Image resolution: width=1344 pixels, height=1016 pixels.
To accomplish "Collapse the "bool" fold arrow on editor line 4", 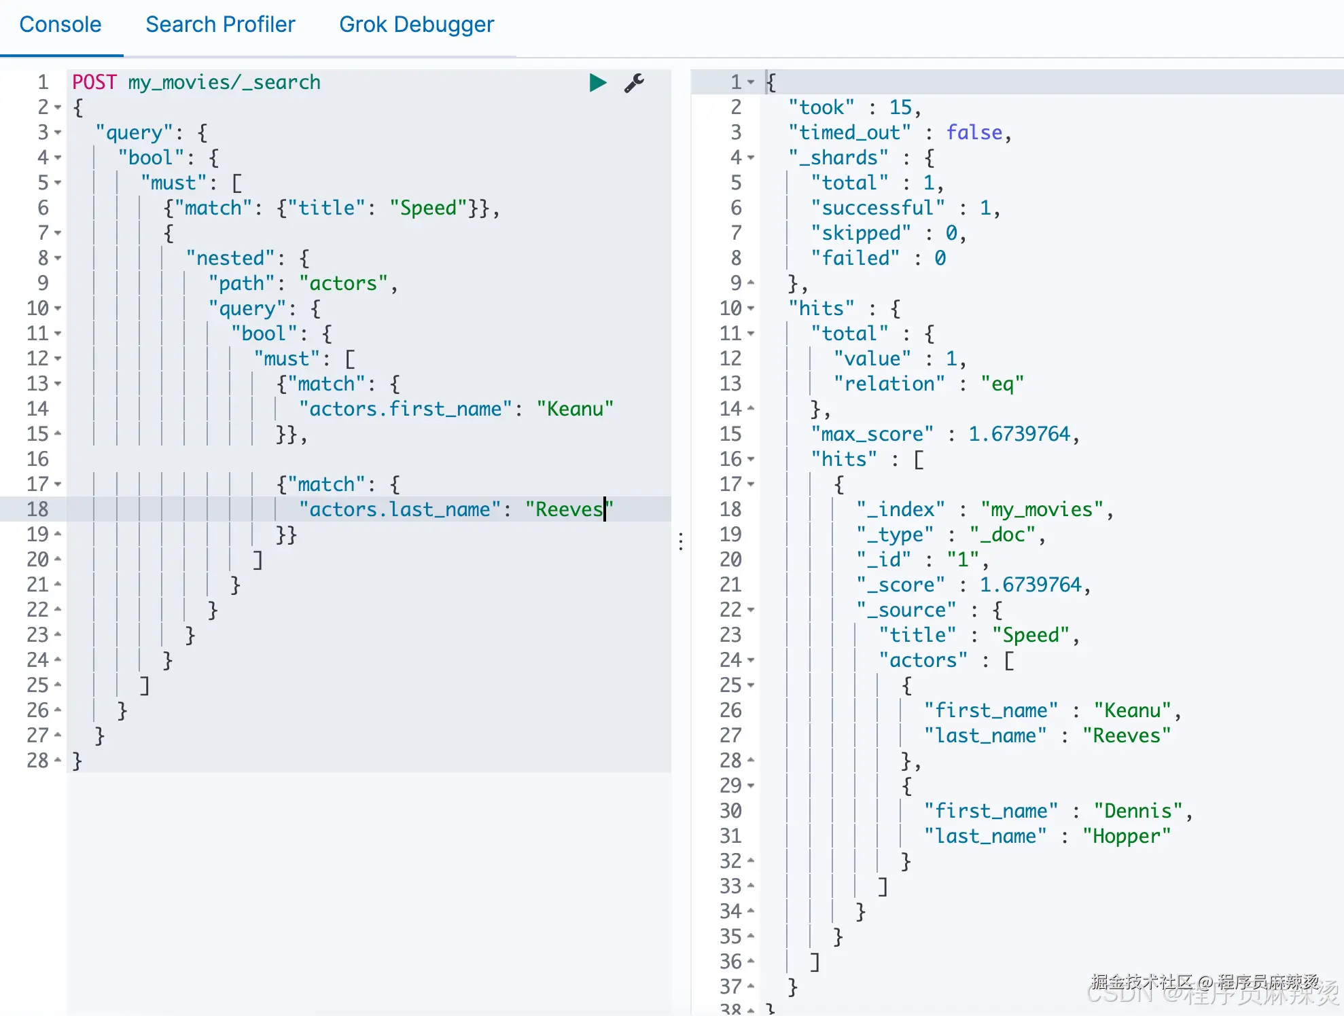I will point(58,158).
